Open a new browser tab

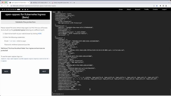74,3
